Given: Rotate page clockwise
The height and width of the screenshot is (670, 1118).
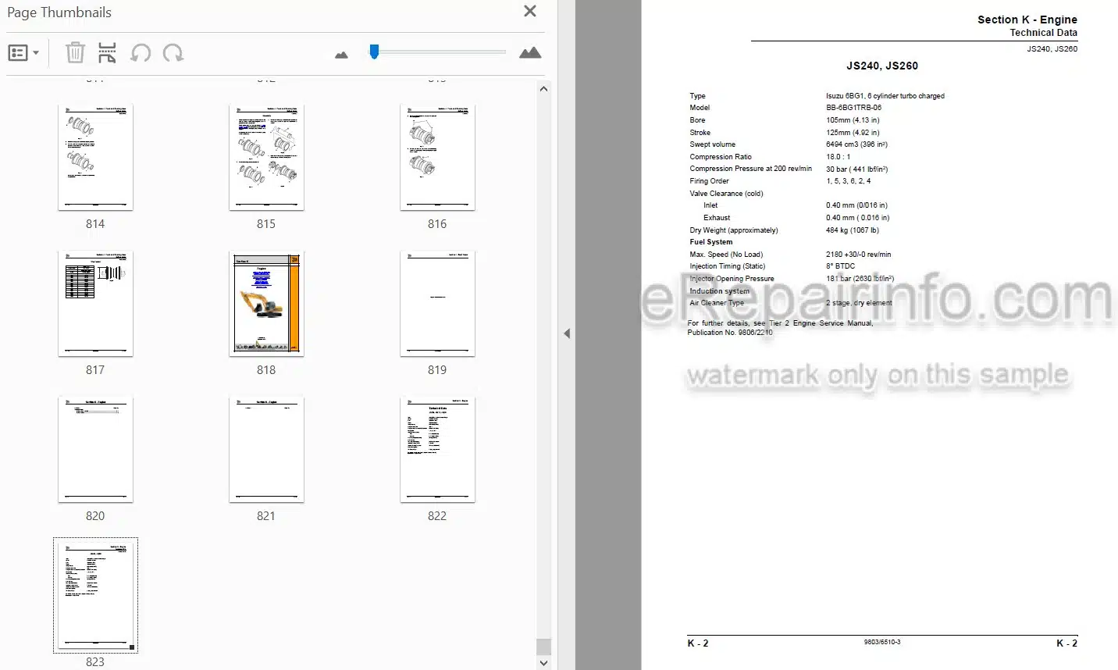Looking at the screenshot, I should click(173, 53).
